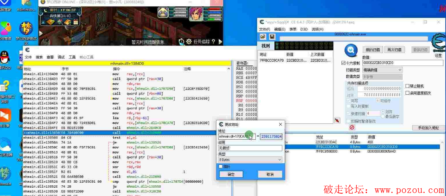Viewport: 446px width, 196px height.
Task: Toggle the 扫描时暂停游戏 checkbox
Action: pyautogui.click(x=348, y=121)
